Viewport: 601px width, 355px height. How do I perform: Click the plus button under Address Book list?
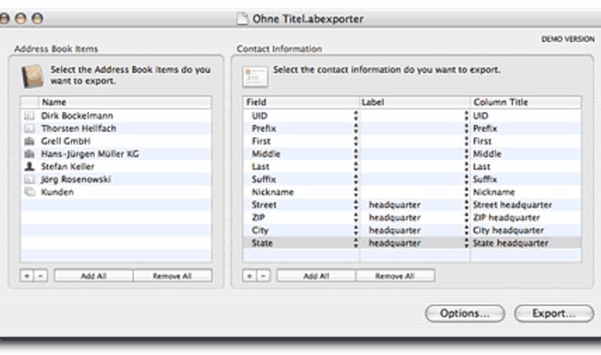tap(26, 276)
